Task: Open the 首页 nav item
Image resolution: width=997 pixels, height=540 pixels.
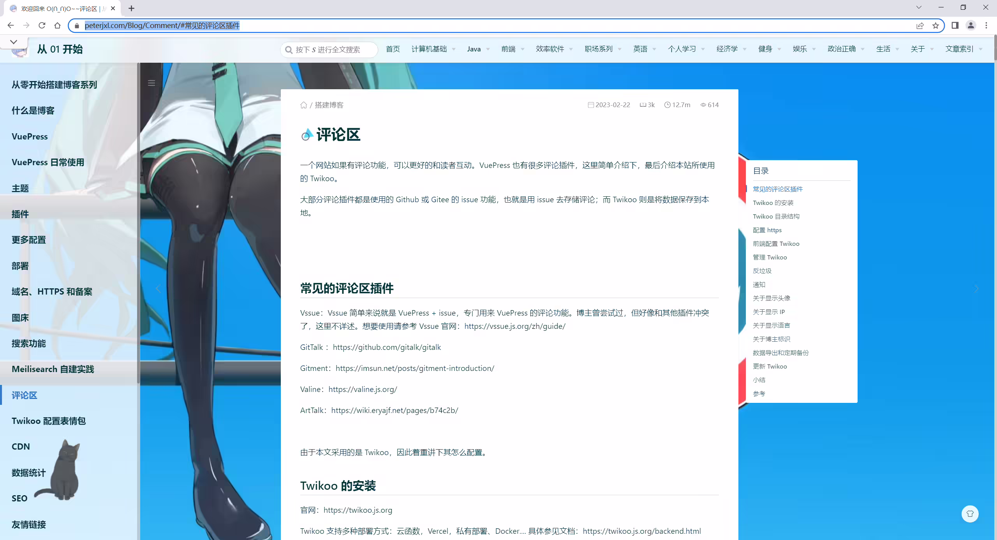Action: (393, 49)
